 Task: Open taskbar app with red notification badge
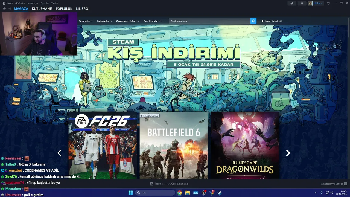[x=212, y=193]
